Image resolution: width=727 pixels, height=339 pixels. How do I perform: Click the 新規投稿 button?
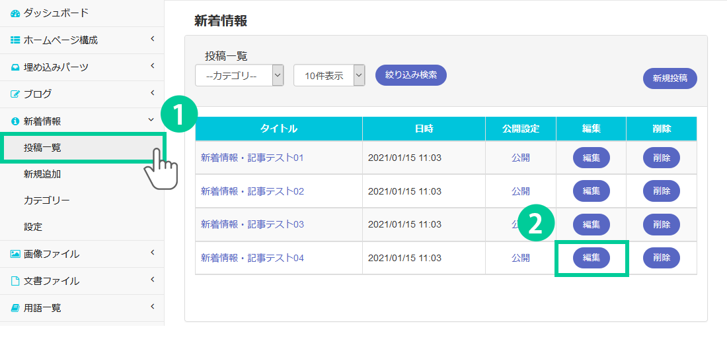pos(670,78)
